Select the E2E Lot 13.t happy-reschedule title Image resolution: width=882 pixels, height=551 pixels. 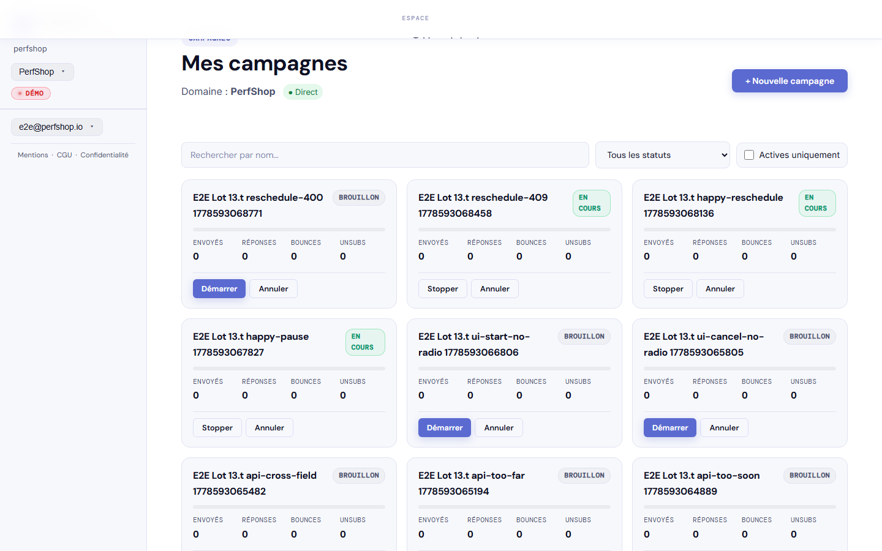pyautogui.click(x=714, y=205)
